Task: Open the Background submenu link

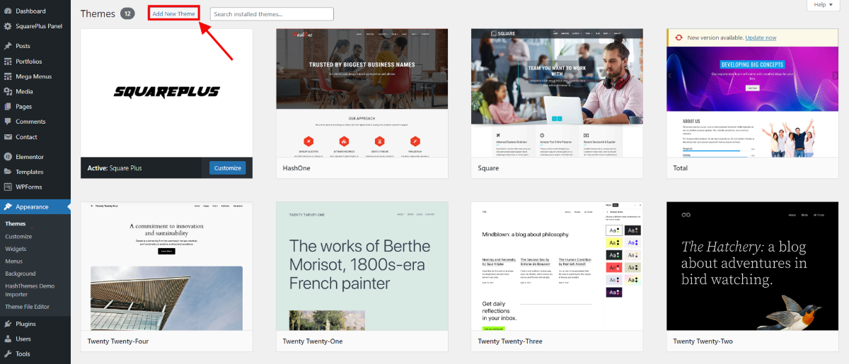Action: point(21,274)
